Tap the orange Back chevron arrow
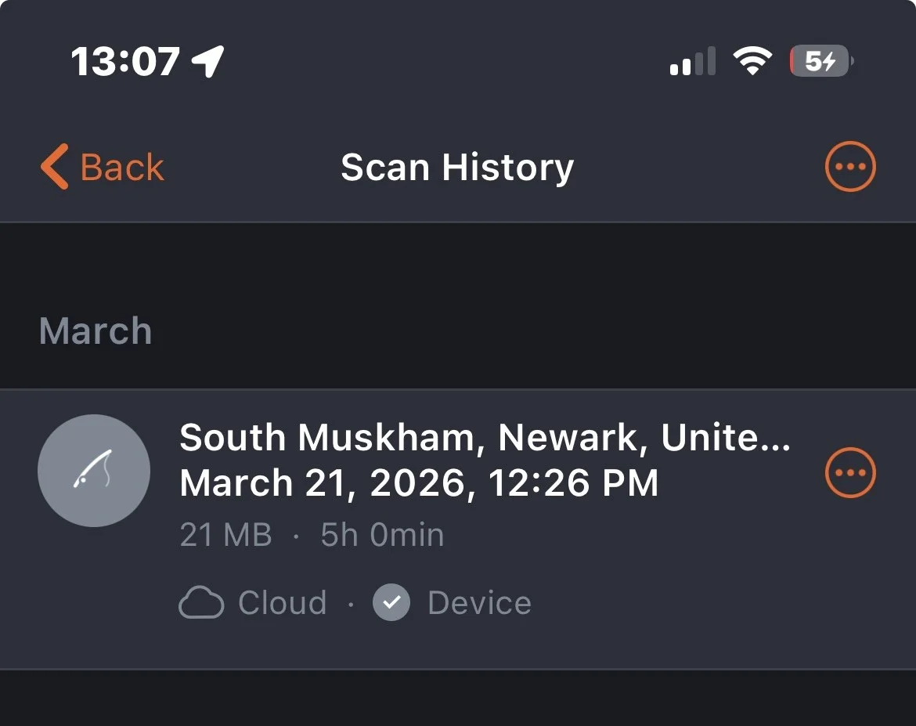Image resolution: width=916 pixels, height=726 pixels. [x=55, y=167]
